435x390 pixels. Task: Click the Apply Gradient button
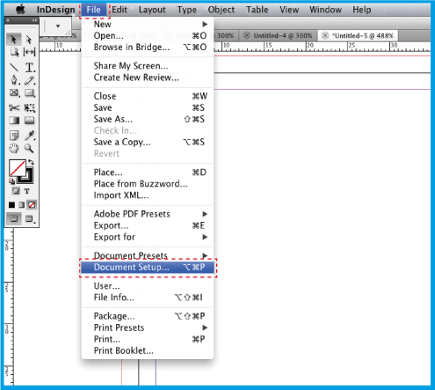(x=21, y=205)
